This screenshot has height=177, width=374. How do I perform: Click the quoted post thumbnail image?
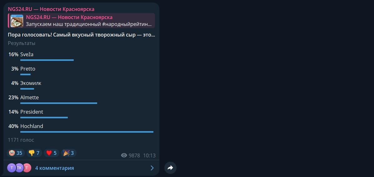pyautogui.click(x=17, y=21)
